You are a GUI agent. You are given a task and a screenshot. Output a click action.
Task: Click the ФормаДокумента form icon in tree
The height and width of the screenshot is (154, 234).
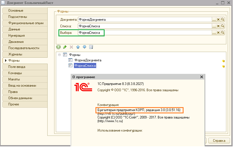[70, 60]
